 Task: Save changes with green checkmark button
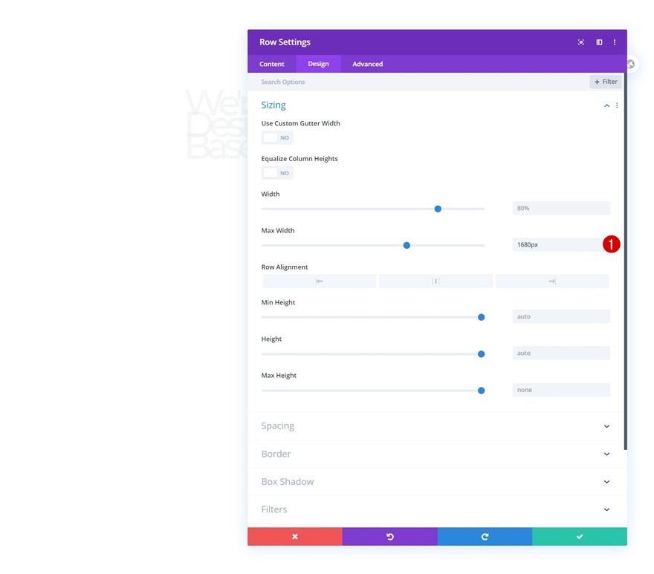pos(580,536)
